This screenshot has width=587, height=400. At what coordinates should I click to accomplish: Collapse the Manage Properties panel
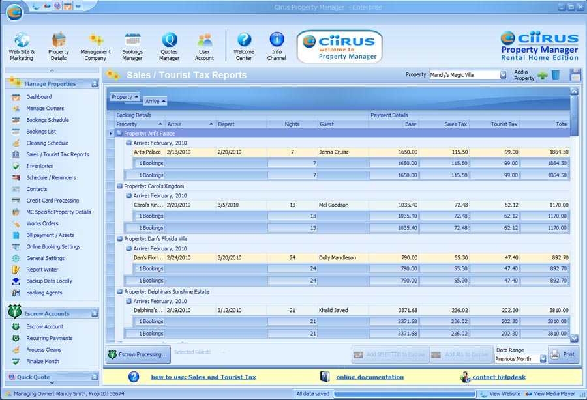(95, 84)
